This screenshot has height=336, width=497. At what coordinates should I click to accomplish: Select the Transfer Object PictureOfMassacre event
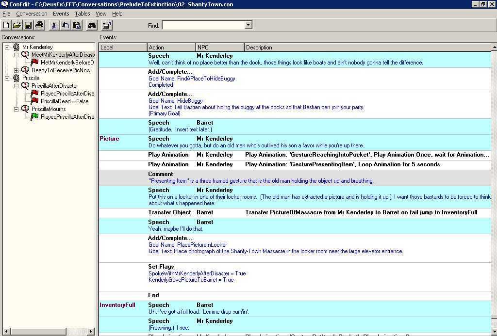(295, 213)
